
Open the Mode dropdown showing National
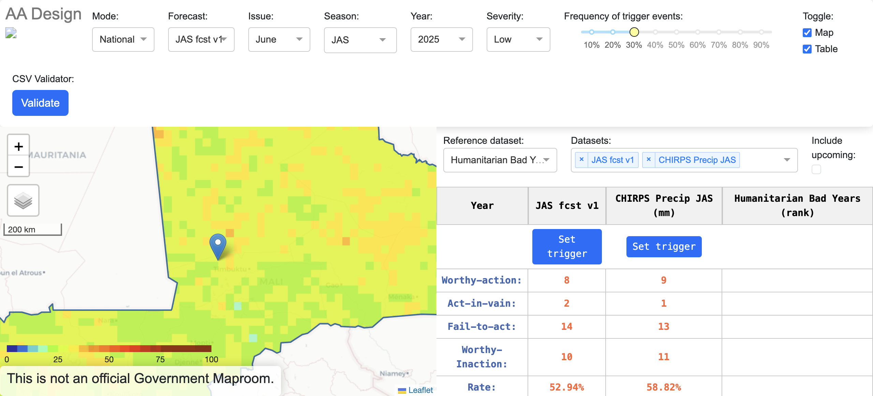[x=123, y=40]
